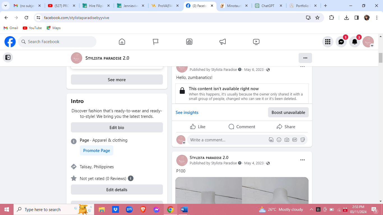The height and width of the screenshot is (215, 383).
Task: Open audience globe icon on May 4 post
Action: [x=268, y=163]
